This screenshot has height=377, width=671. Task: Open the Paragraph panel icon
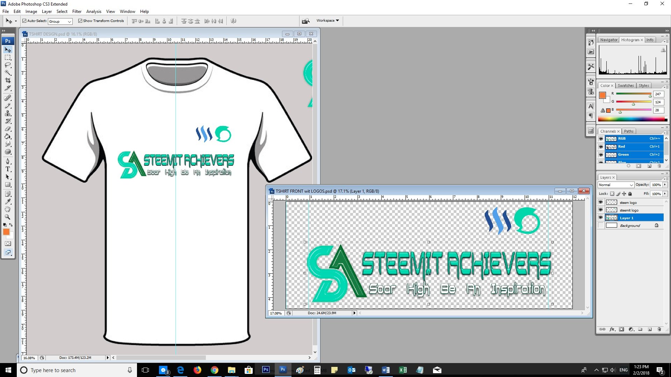(x=591, y=116)
